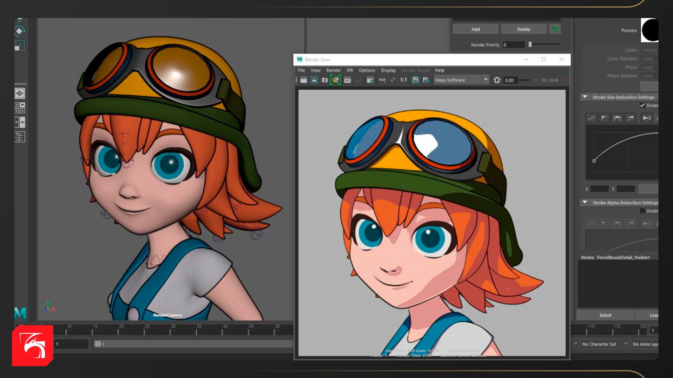Click the curve control point in Stroke Size graph

(594, 161)
